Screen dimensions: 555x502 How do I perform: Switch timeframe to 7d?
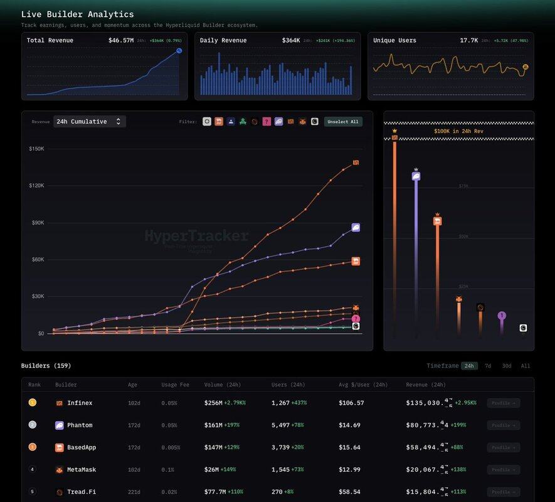point(488,366)
